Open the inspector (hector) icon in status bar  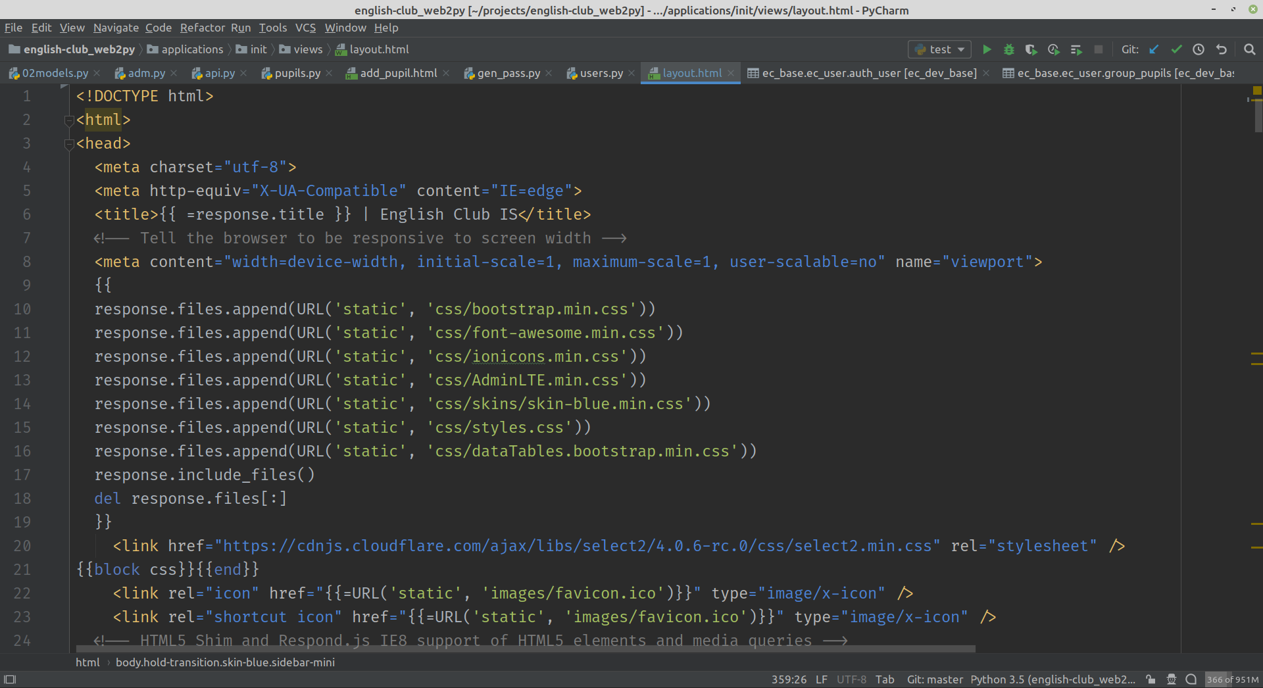pos(1172,679)
